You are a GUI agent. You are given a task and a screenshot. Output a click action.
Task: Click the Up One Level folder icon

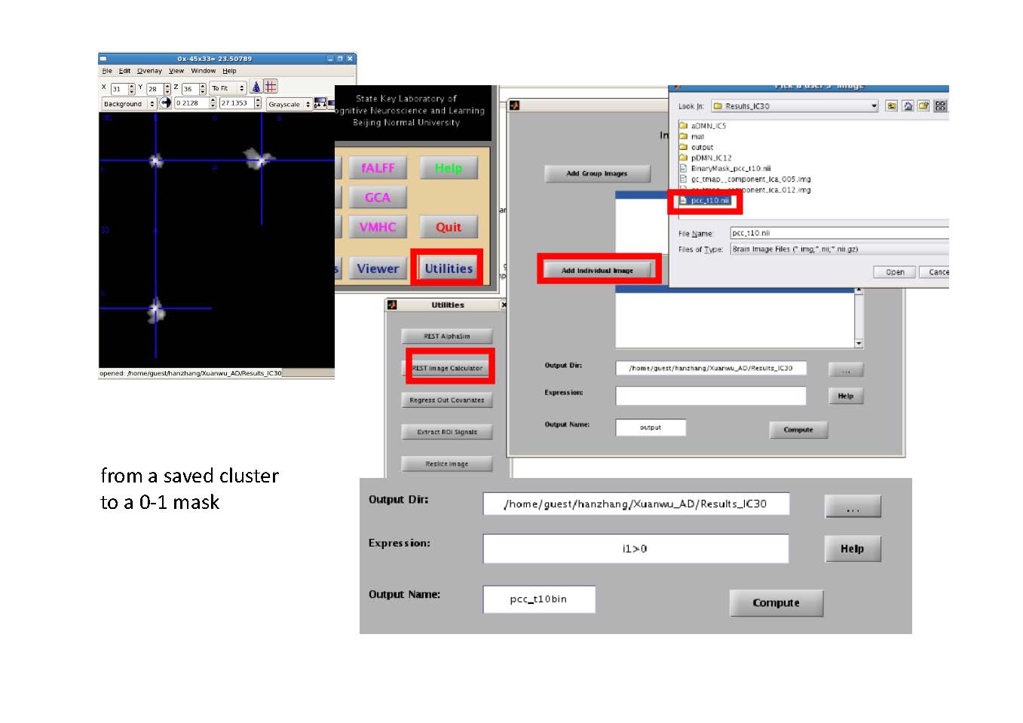(x=892, y=106)
